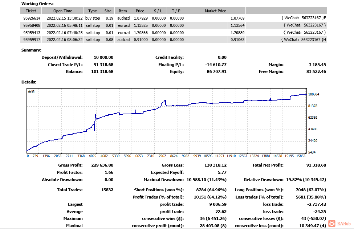Click the eurusd item cell
354x229 pixels.
124,25
